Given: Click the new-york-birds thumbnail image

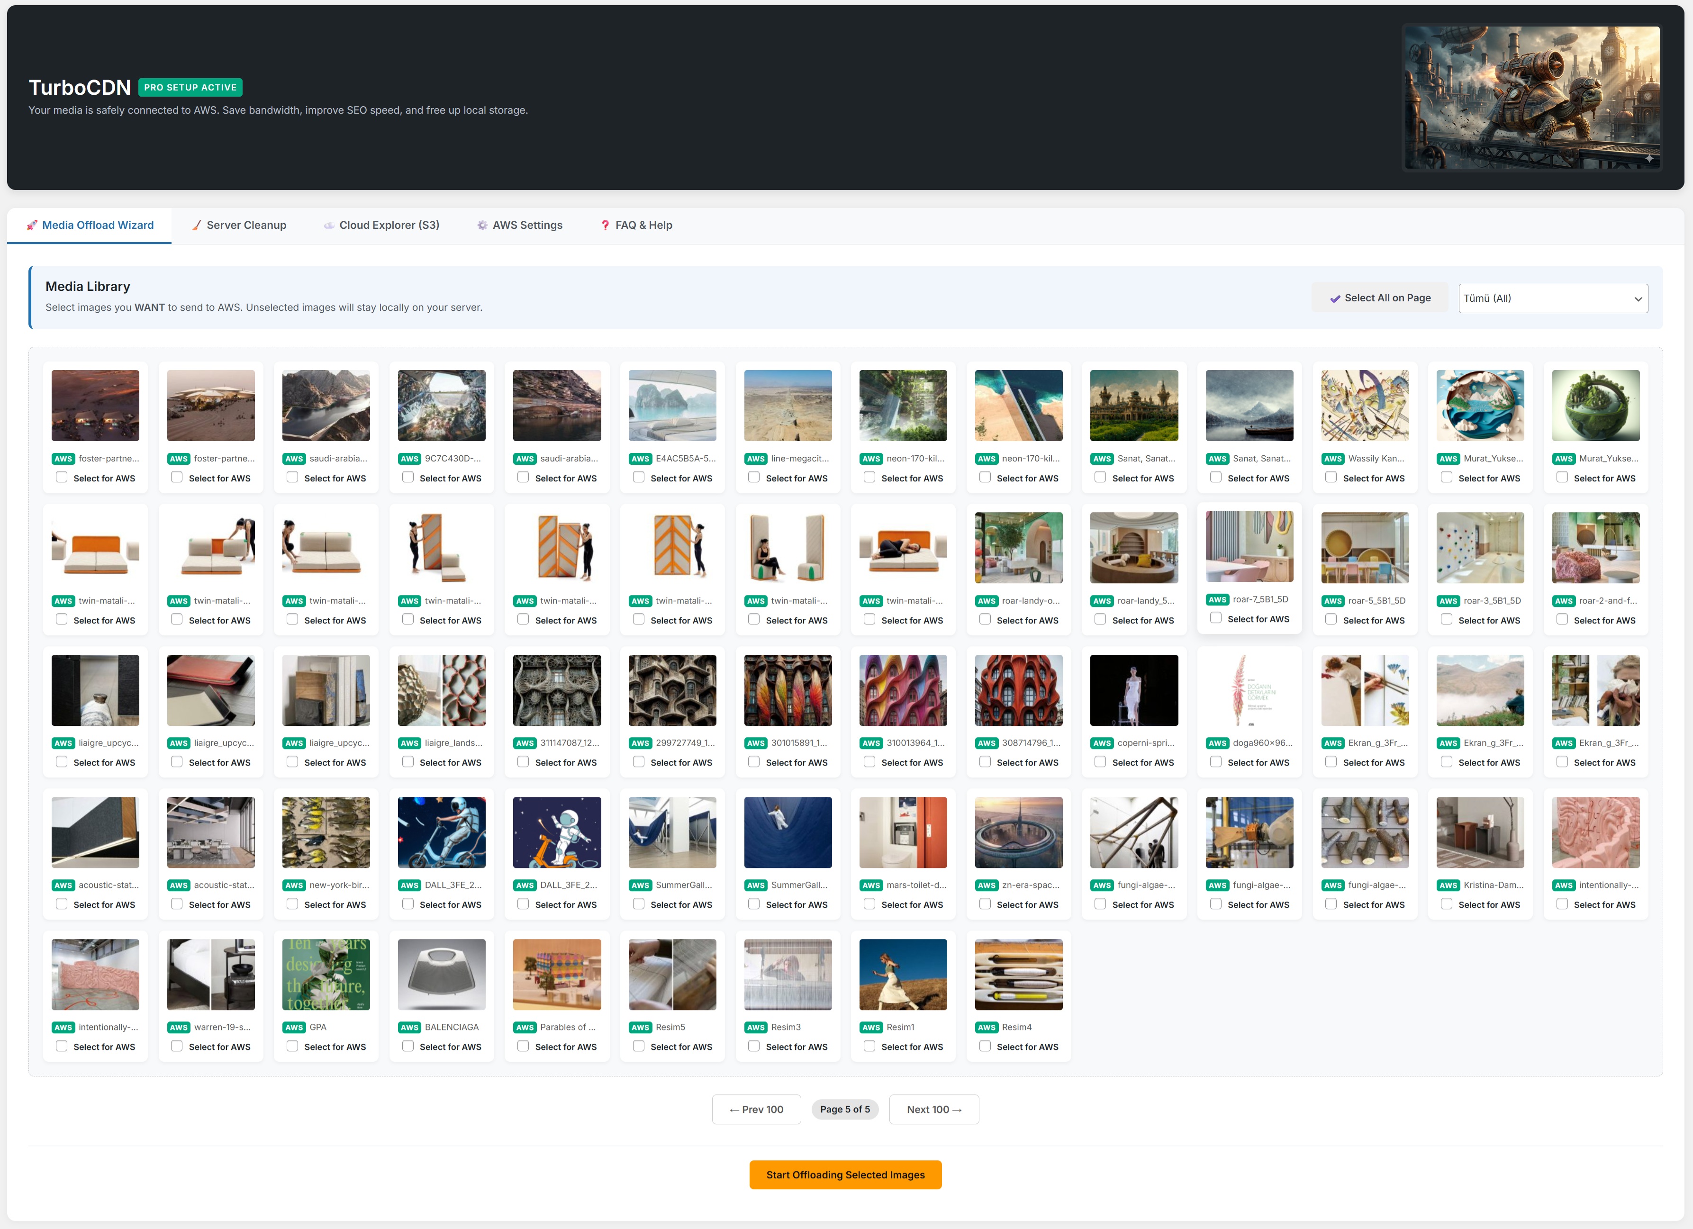Looking at the screenshot, I should (x=326, y=832).
